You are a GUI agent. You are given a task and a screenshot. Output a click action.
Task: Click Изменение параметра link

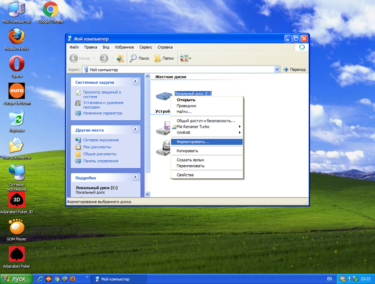(x=103, y=113)
